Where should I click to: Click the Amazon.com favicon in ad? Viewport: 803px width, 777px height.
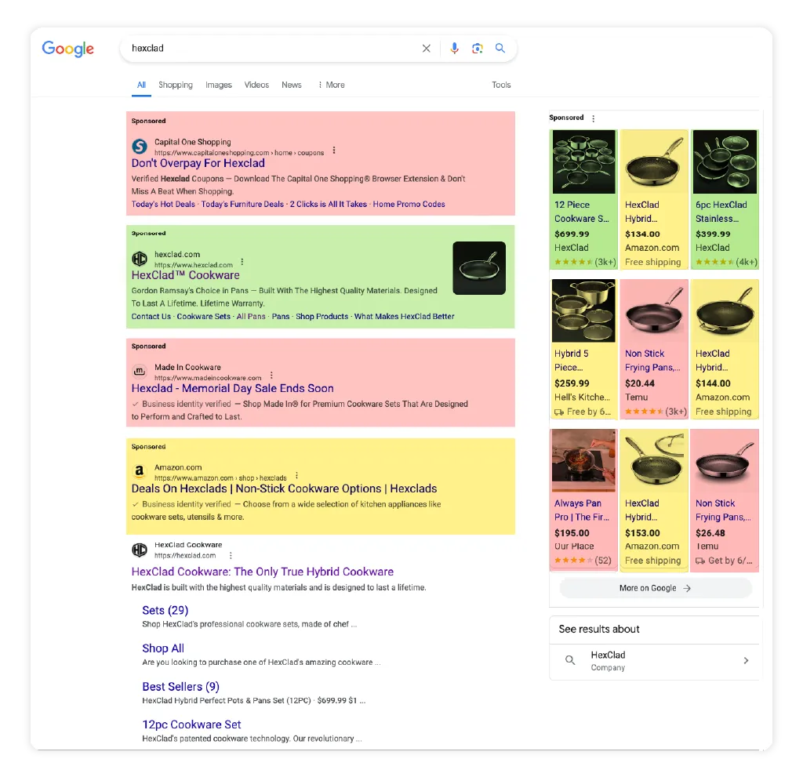pos(140,471)
